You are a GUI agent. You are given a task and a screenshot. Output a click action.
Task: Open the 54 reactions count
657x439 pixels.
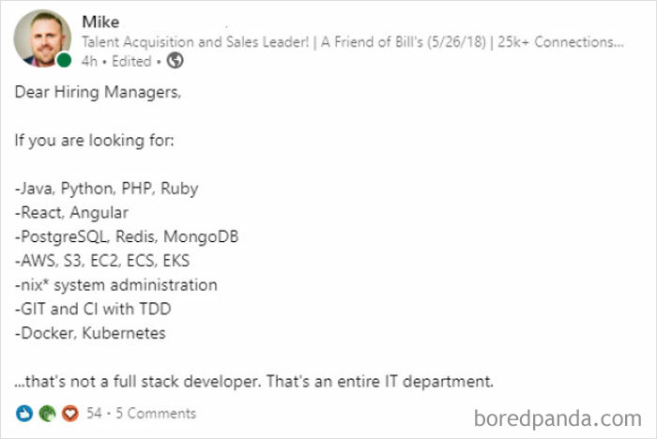click(94, 413)
